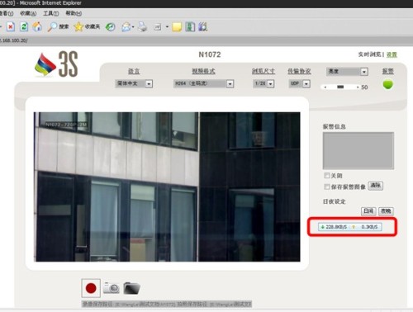The height and width of the screenshot is (312, 413).
Task: Tick the 关闭 checkbox
Action: point(327,176)
